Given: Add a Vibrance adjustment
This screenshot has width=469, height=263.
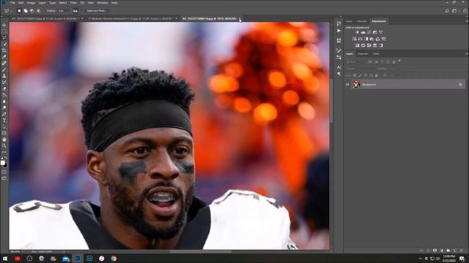Looking at the screenshot, I should (x=380, y=32).
